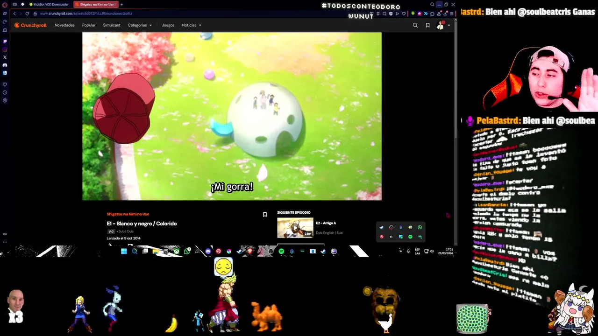Open Spotify in the tray overflow popup
This screenshot has height=336, width=598.
pos(410,237)
